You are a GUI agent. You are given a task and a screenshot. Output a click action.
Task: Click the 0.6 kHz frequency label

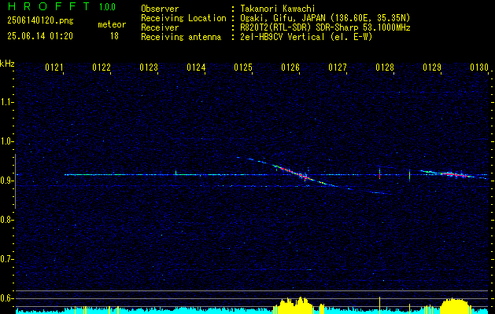click(x=6, y=298)
